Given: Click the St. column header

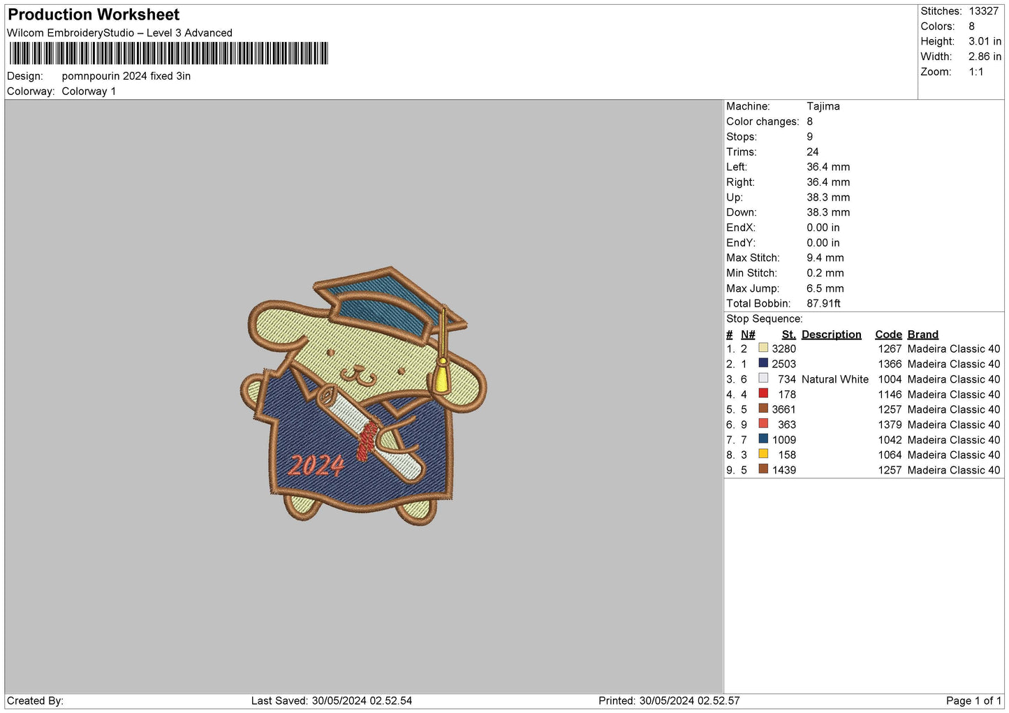Looking at the screenshot, I should [789, 335].
